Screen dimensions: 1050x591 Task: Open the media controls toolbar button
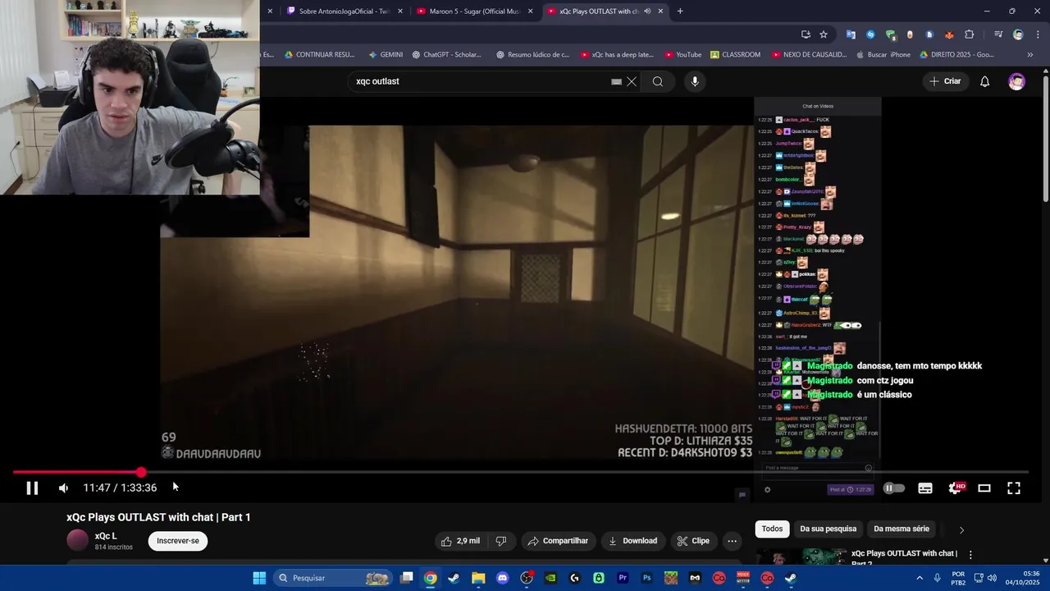coord(998,34)
